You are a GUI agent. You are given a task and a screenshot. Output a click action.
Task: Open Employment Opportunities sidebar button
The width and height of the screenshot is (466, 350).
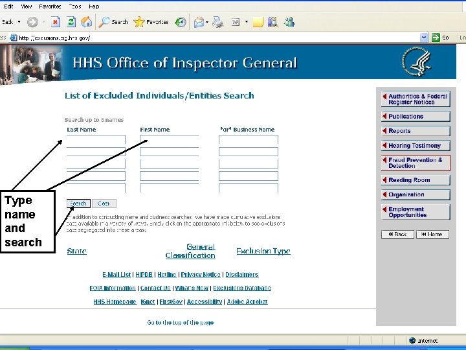tap(416, 212)
